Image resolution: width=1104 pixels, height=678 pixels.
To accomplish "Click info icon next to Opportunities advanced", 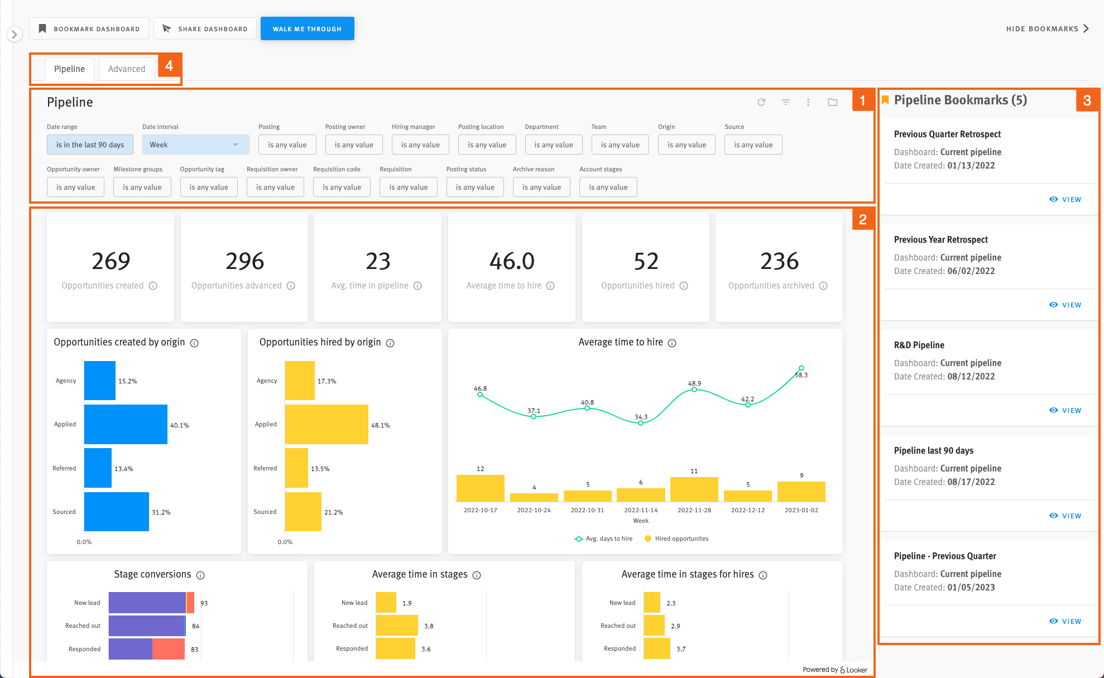I will click(291, 286).
